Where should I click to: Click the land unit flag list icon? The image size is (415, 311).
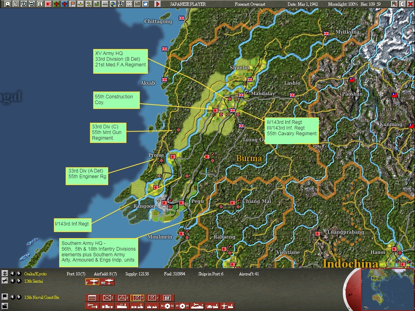pyautogui.click(x=4, y=297)
